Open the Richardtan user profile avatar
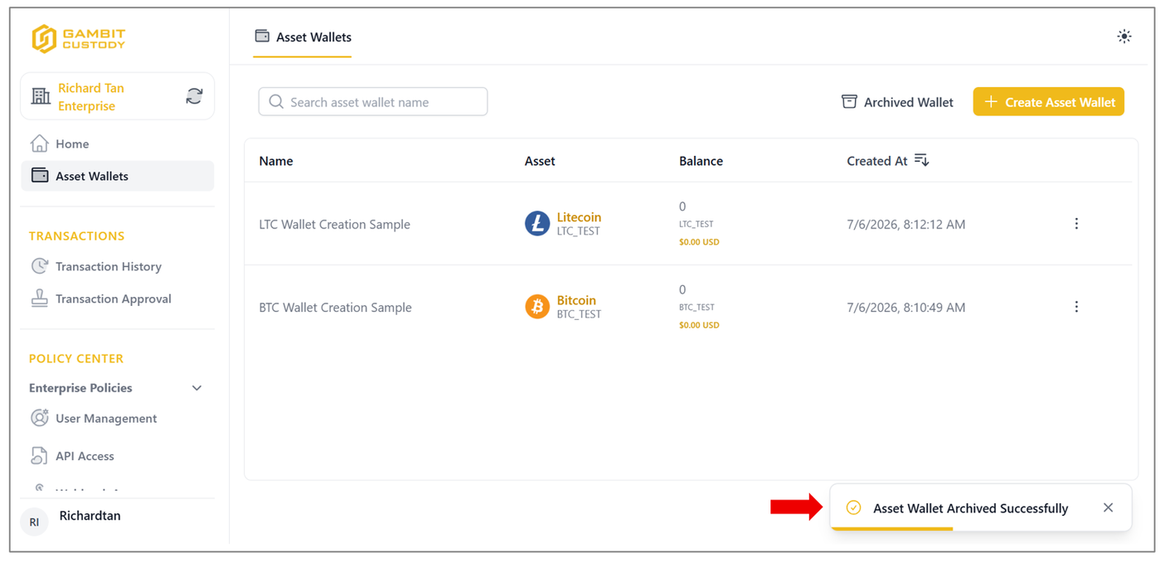This screenshot has height=563, width=1160. tap(34, 522)
